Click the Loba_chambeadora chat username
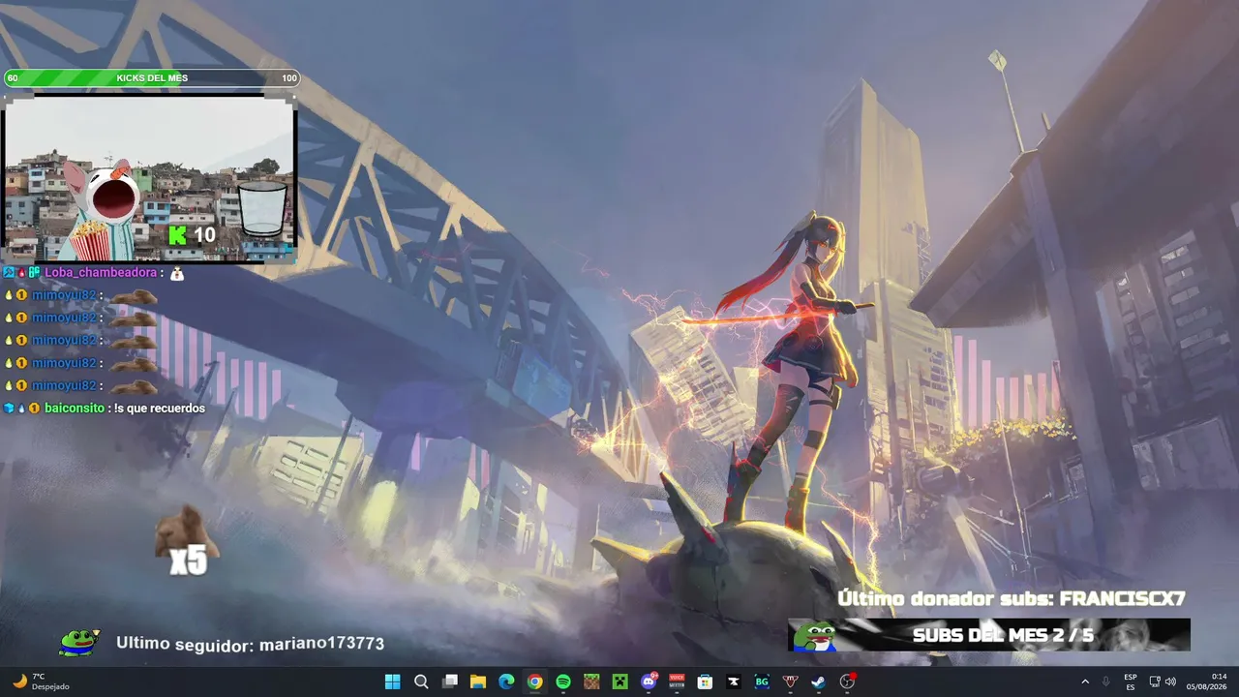The image size is (1239, 697). point(101,273)
